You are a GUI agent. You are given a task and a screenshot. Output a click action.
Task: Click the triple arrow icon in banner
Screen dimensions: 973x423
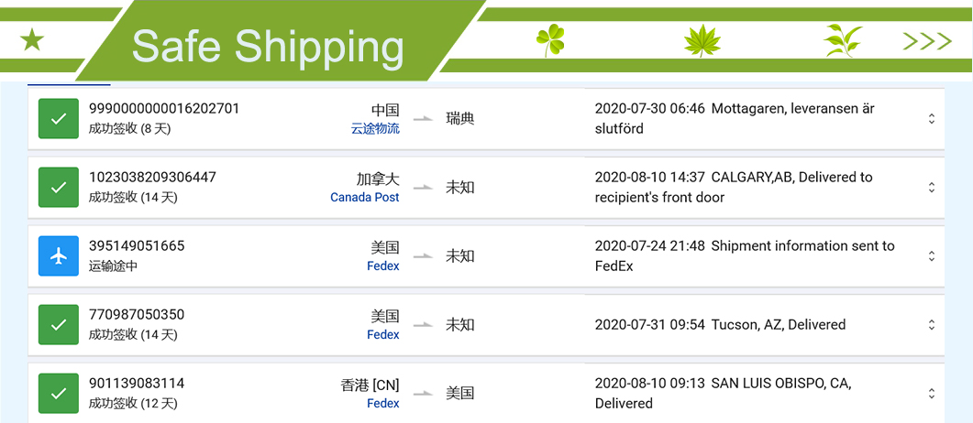coord(927,41)
